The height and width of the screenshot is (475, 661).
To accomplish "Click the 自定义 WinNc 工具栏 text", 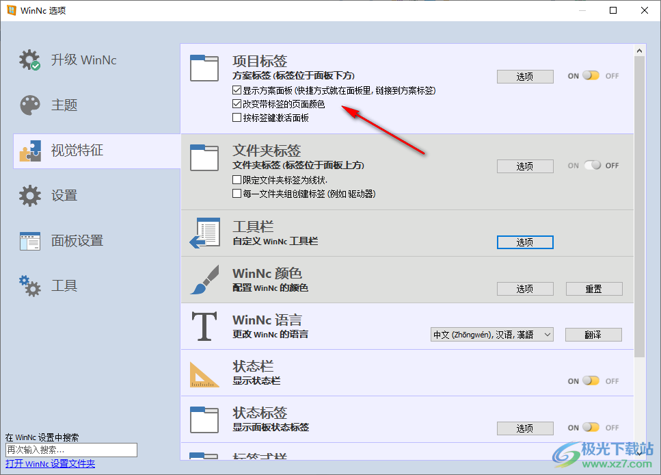I will (x=275, y=241).
